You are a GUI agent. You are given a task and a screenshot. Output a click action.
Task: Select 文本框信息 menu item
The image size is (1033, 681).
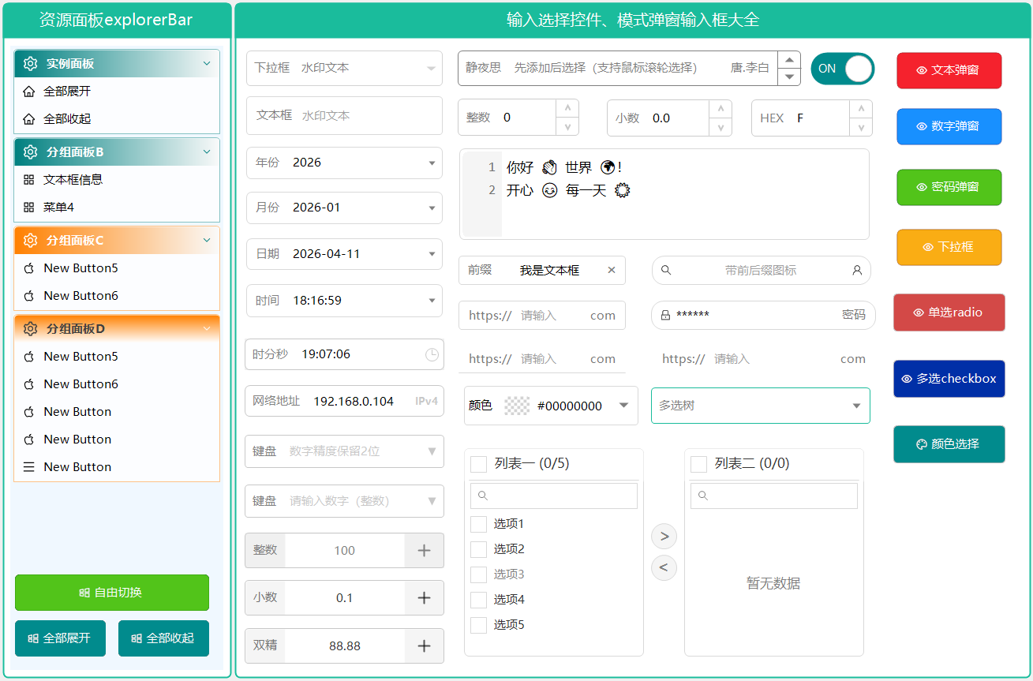point(117,180)
